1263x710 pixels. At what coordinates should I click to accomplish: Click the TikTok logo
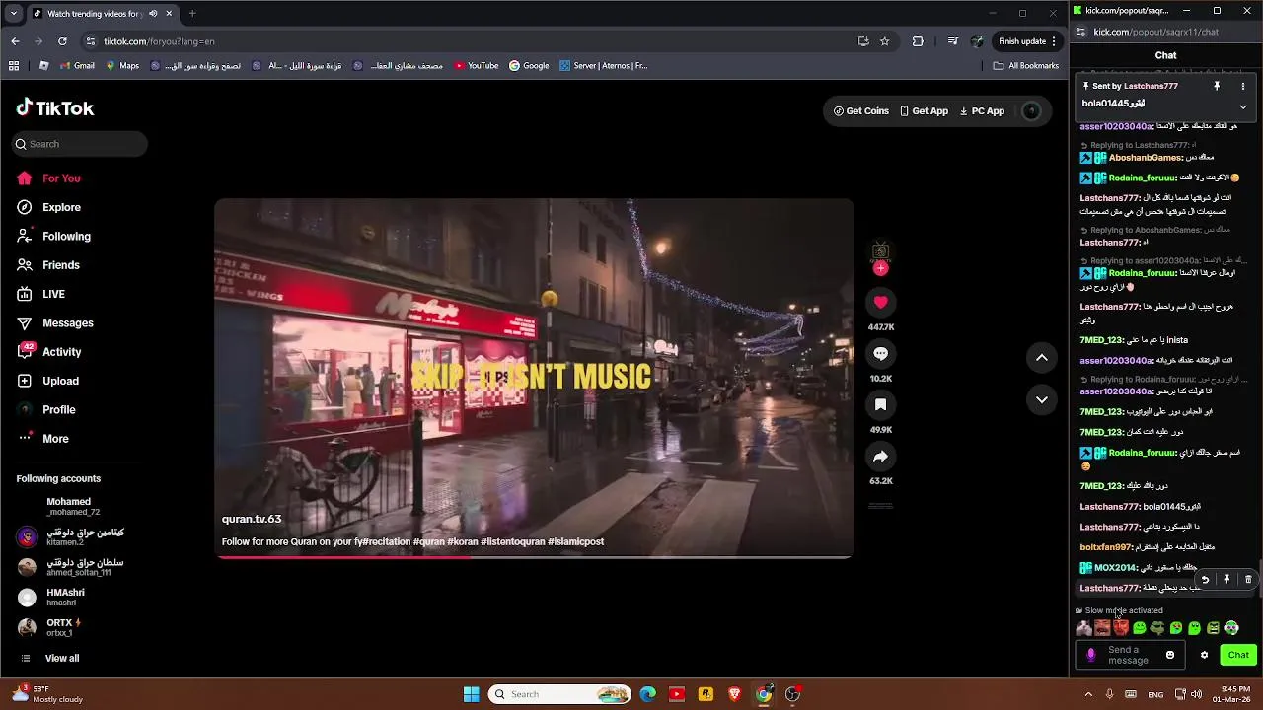(x=55, y=108)
